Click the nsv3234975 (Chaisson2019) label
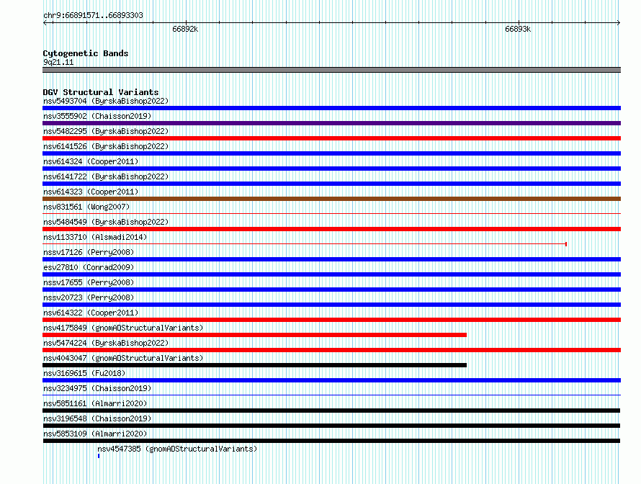Viewport: 641px width, 484px height. click(97, 388)
